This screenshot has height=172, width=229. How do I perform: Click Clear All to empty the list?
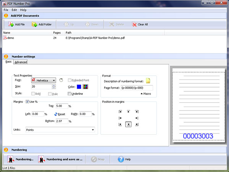[x=140, y=24]
